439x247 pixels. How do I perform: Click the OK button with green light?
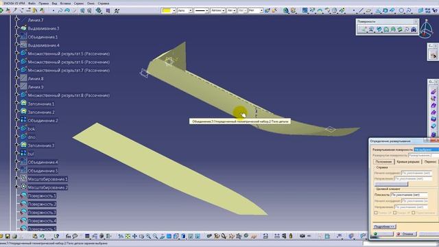383,234
